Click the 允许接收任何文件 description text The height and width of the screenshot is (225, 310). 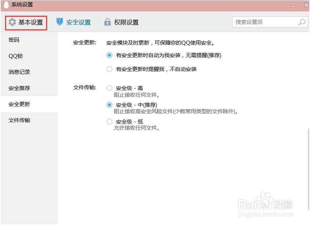click(x=136, y=128)
